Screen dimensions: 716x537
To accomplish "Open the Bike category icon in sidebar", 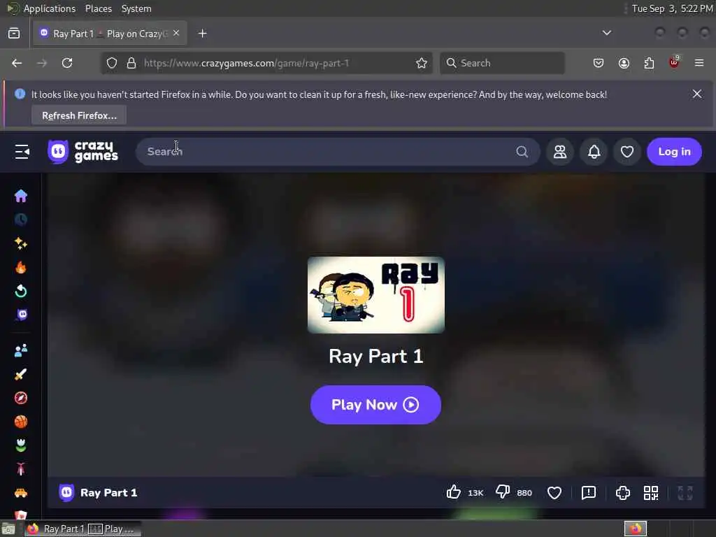I will [x=20, y=469].
